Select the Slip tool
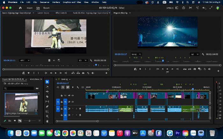This screenshot has height=139, width=223. 47,101
